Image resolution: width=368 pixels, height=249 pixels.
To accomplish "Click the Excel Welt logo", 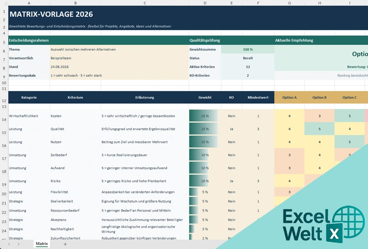I will tap(323, 225).
